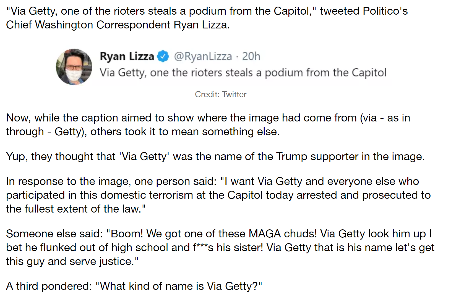Click paragraph starting 'Yup, they thought'
456x297 pixels.
[215, 157]
